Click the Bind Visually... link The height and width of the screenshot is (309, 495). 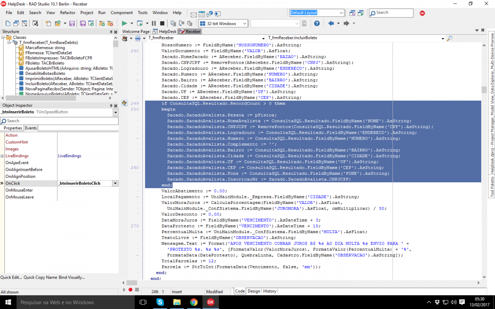tap(72, 278)
